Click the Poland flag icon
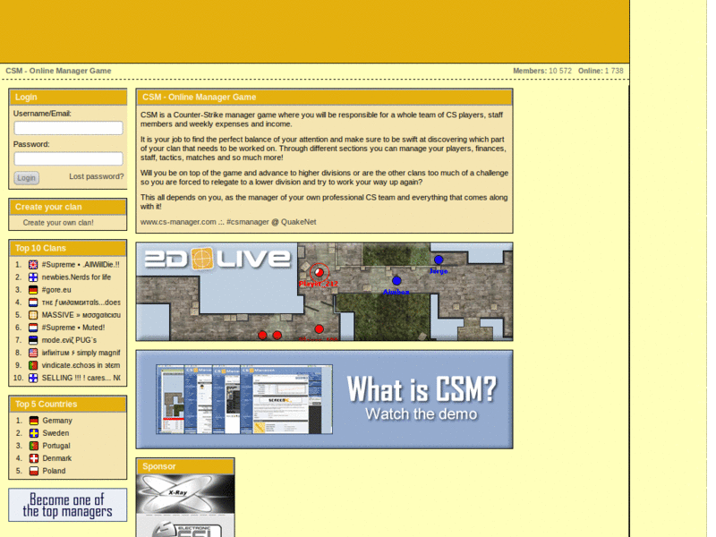Image resolution: width=716 pixels, height=537 pixels. pos(34,471)
